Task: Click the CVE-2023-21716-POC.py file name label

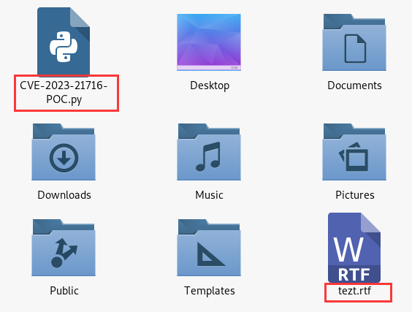Action: click(64, 93)
